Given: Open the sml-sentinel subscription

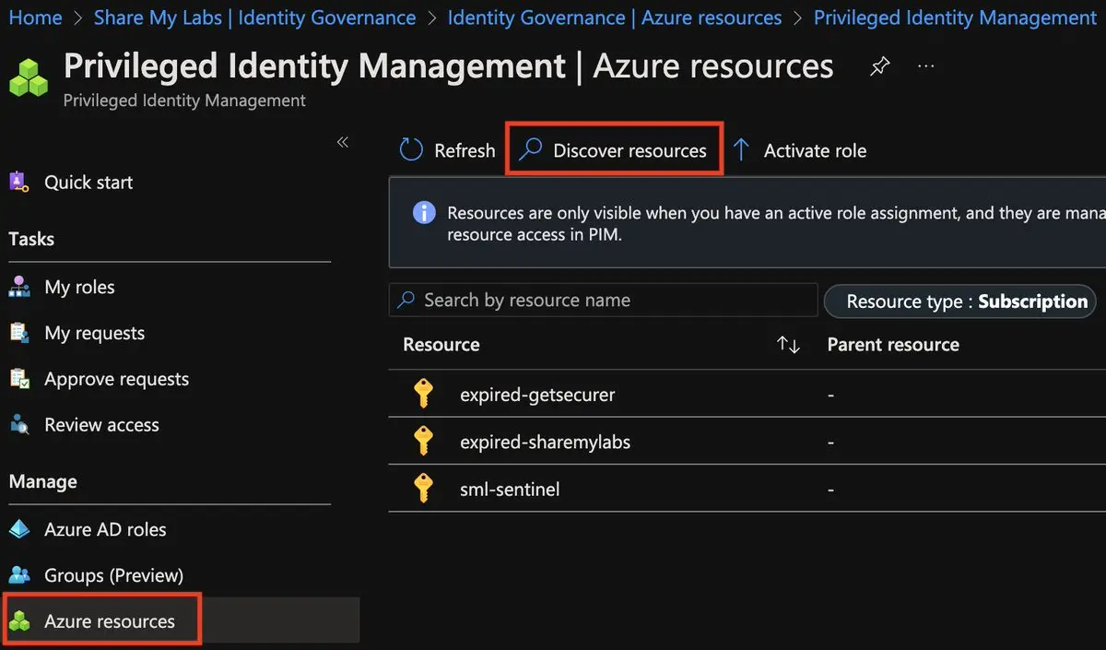Looking at the screenshot, I should click(x=510, y=490).
